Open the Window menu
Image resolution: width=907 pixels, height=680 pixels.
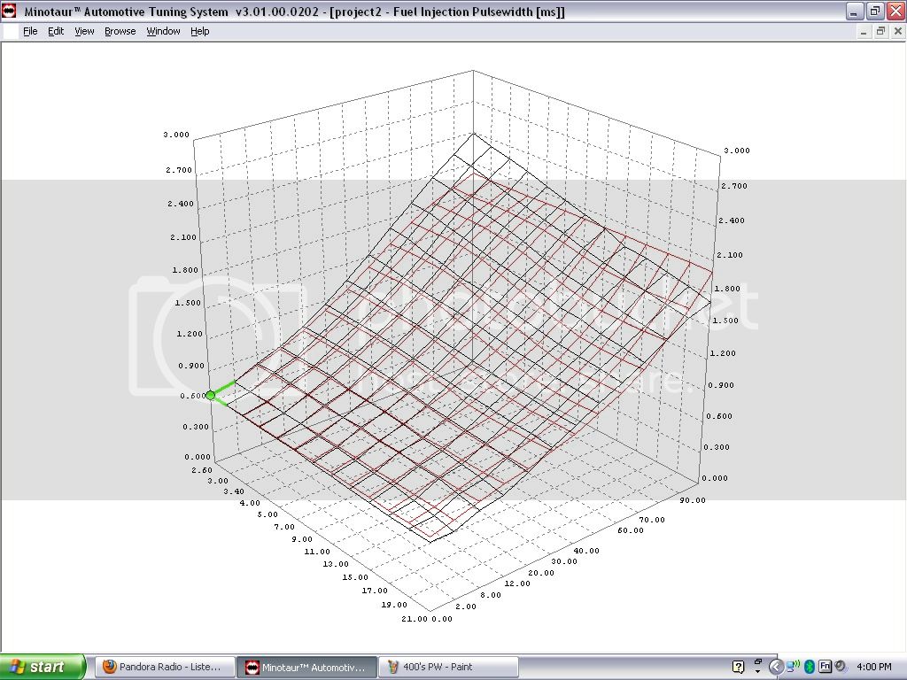163,31
